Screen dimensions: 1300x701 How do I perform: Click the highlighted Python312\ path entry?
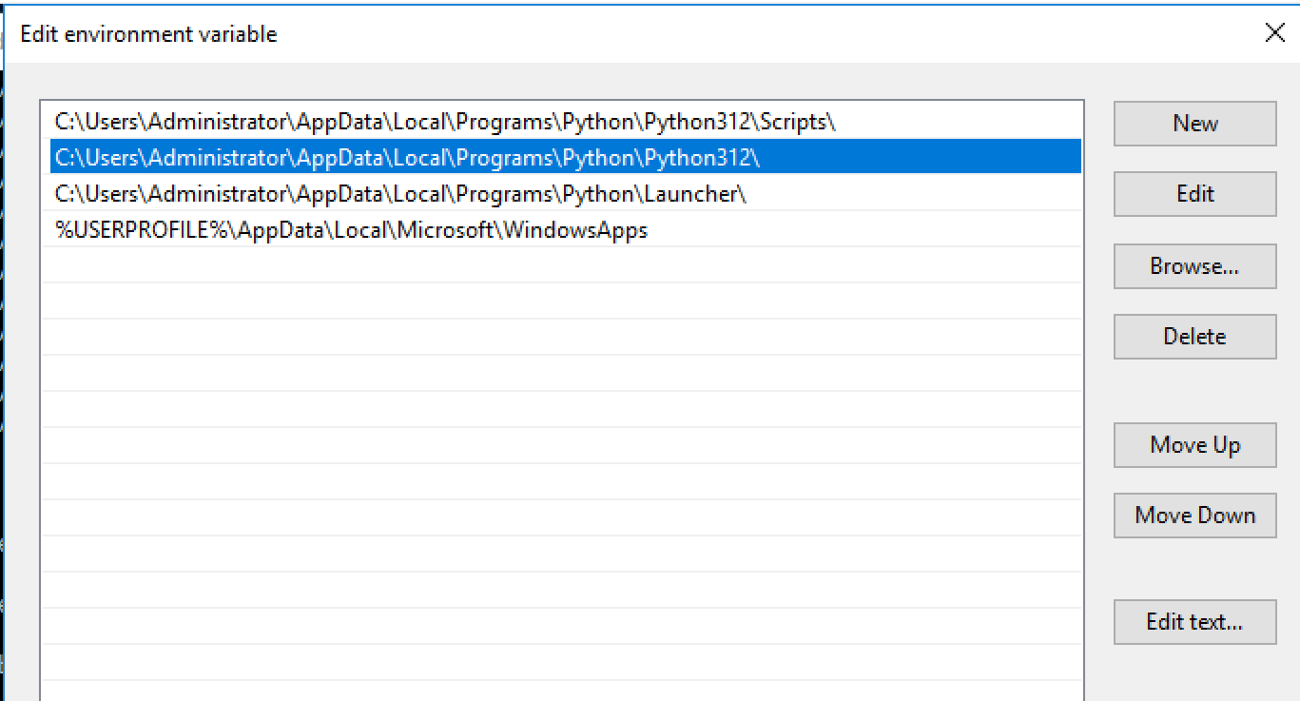[407, 158]
